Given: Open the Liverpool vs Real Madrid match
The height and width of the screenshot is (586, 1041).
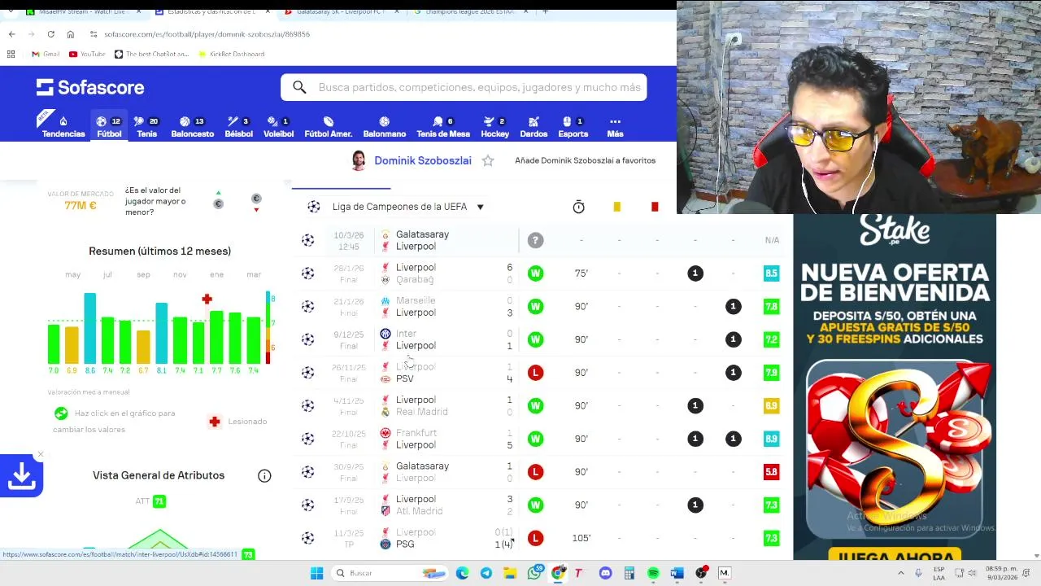Looking at the screenshot, I should [x=540, y=405].
